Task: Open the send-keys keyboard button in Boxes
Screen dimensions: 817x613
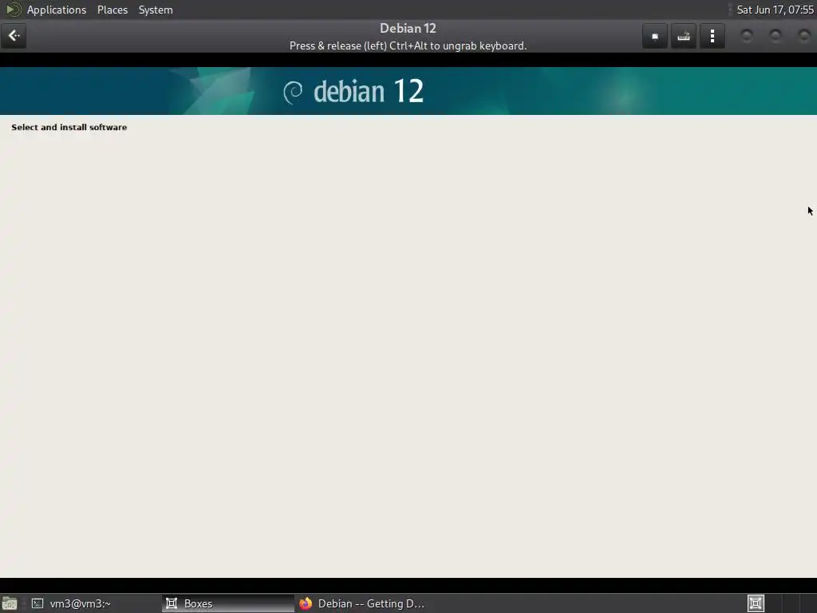Action: pos(684,36)
